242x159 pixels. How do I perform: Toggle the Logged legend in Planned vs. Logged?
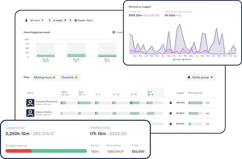(177, 60)
